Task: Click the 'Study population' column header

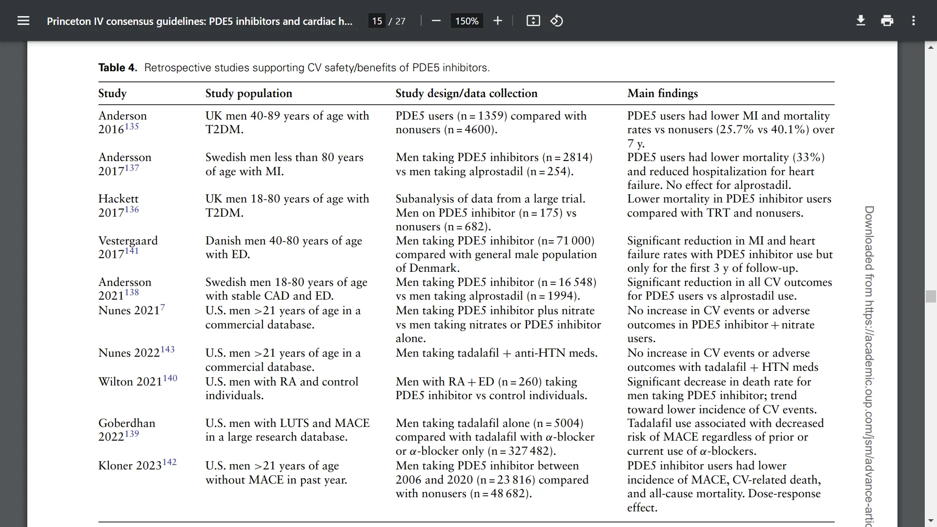Action: (x=249, y=93)
